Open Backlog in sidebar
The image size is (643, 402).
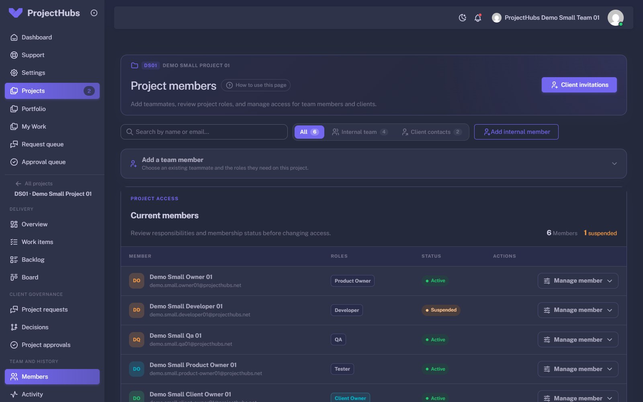(52, 260)
